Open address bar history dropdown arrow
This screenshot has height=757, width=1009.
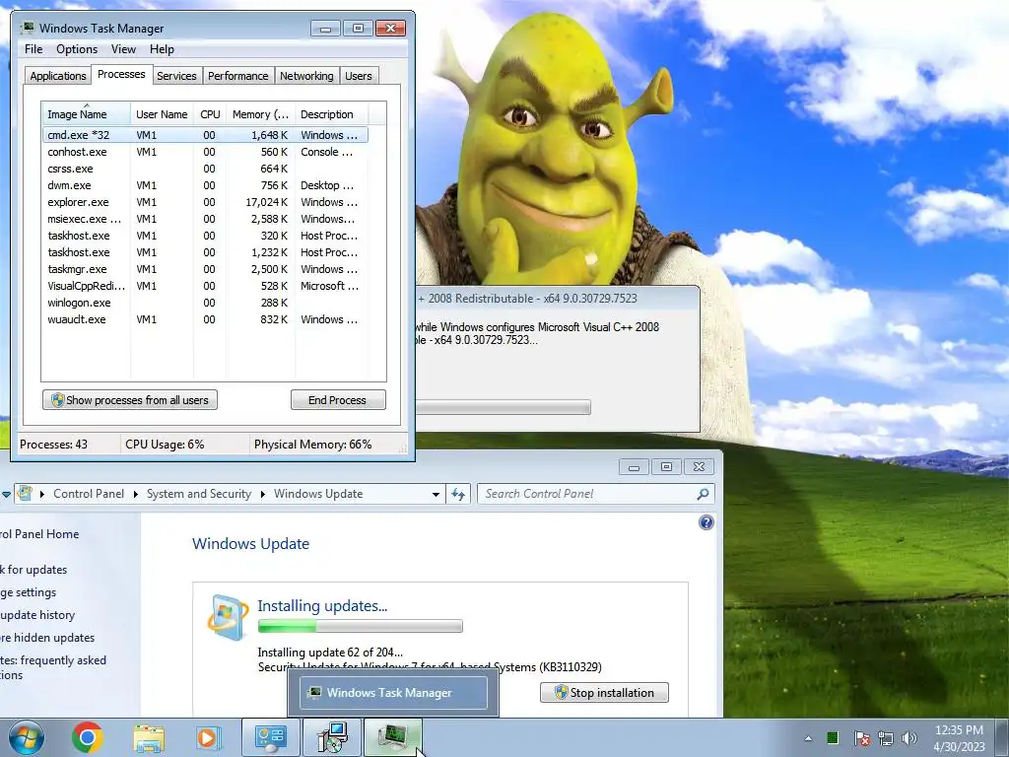(436, 495)
